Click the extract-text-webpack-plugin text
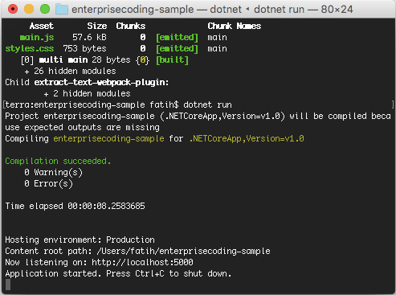 [x=101, y=82]
